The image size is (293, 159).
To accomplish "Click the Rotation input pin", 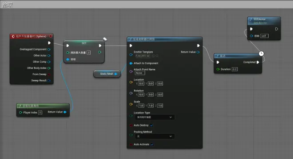I will tap(131, 93).
